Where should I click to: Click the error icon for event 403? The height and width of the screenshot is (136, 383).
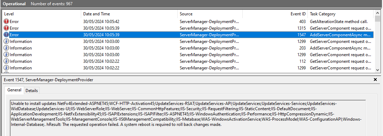click(6, 22)
